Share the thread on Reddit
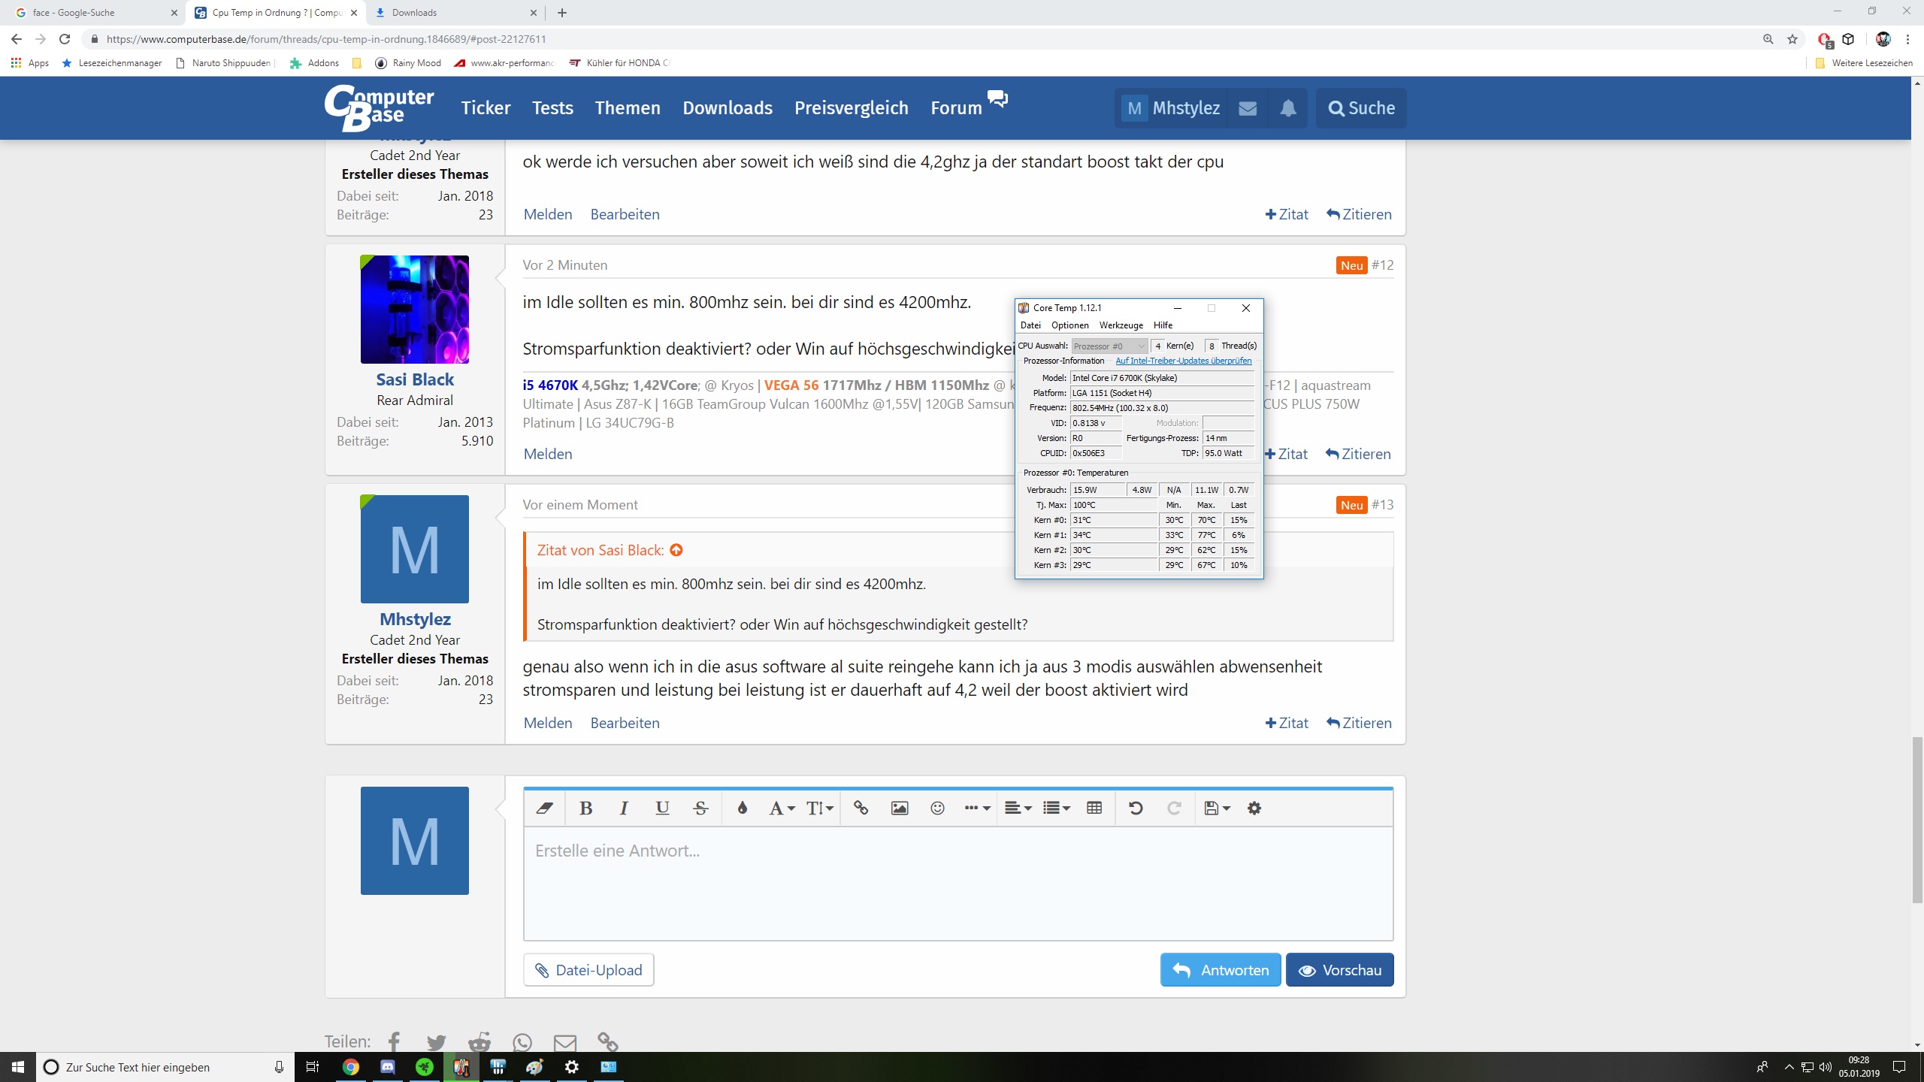 coord(479,1042)
